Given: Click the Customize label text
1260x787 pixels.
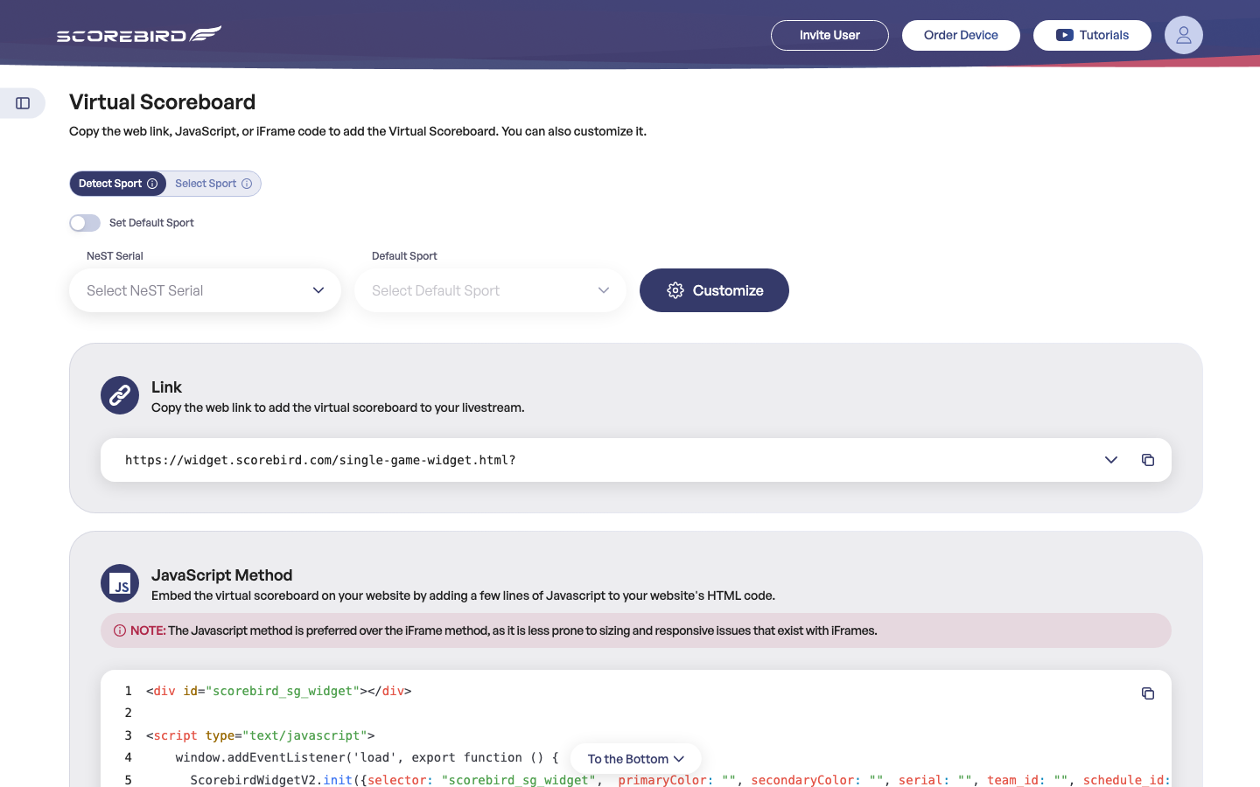Looking at the screenshot, I should point(728,290).
